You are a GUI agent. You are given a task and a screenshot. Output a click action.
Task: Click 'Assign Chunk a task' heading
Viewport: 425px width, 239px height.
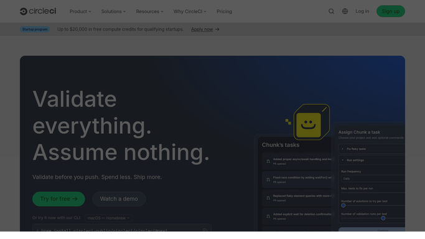359,132
